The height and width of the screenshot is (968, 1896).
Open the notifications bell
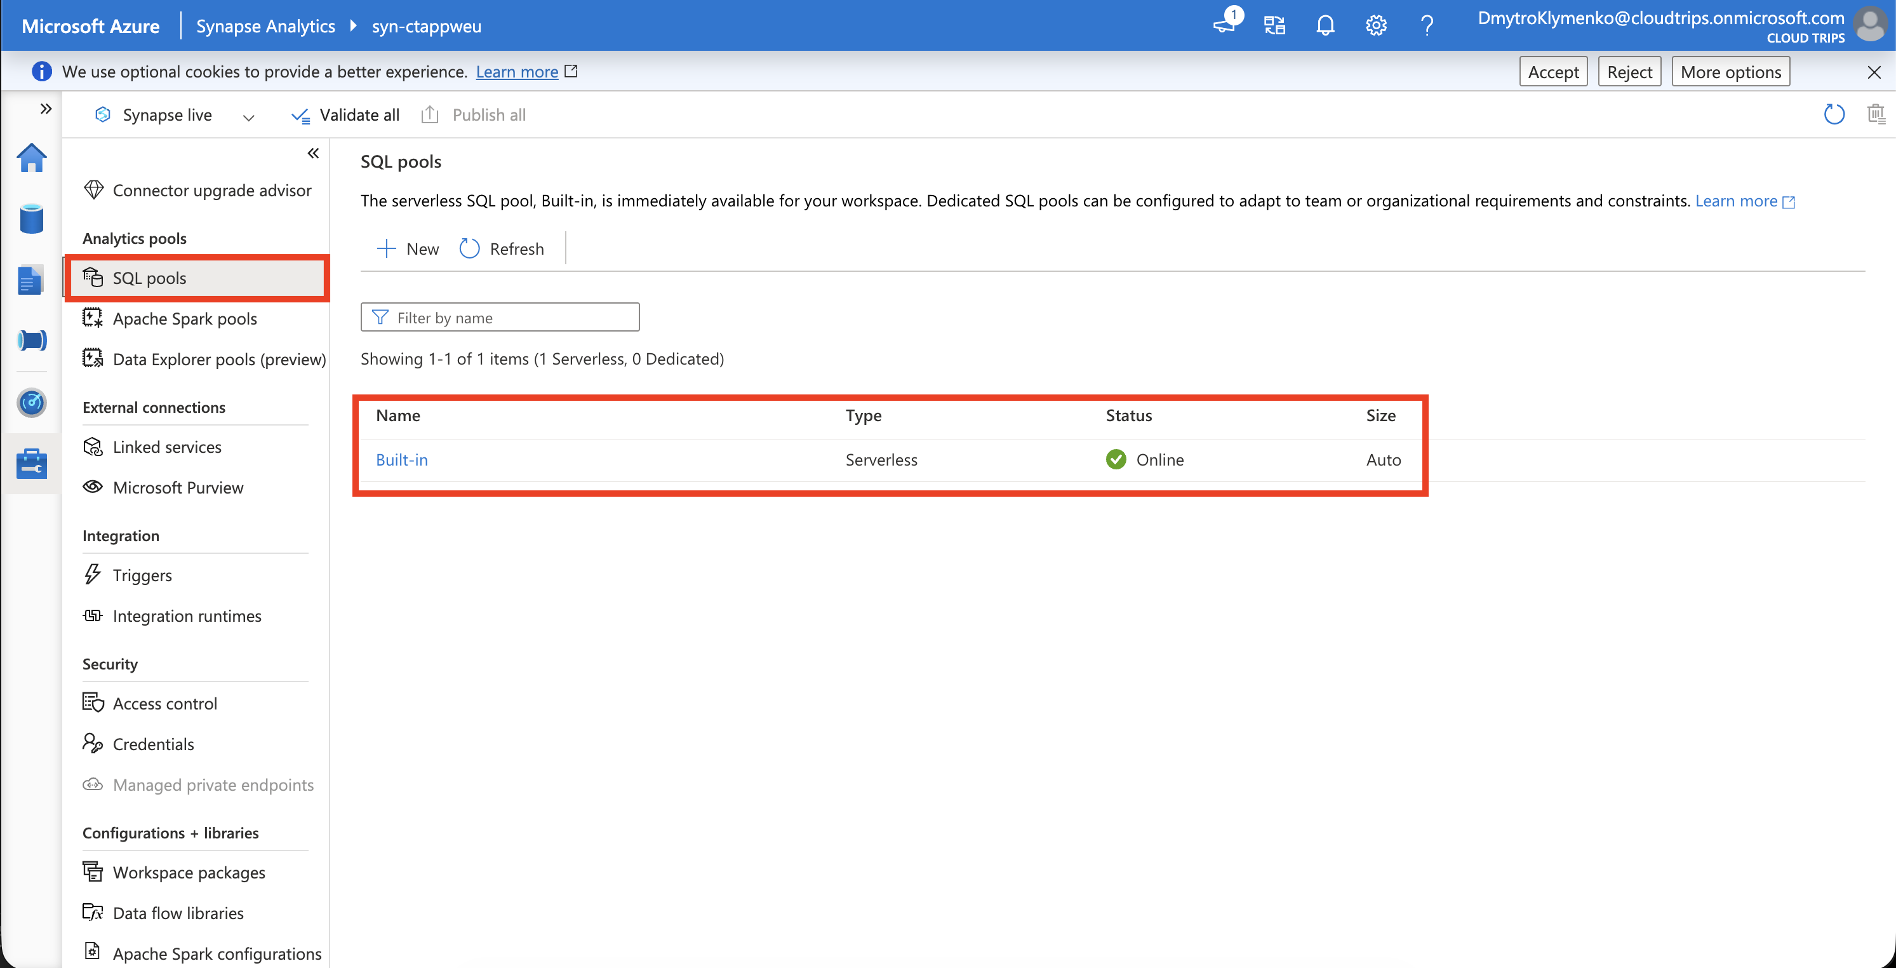pyautogui.click(x=1325, y=25)
